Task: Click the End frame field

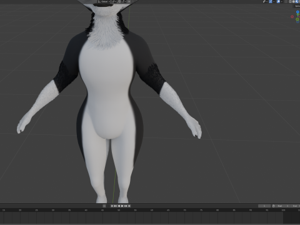Action: [295, 206]
